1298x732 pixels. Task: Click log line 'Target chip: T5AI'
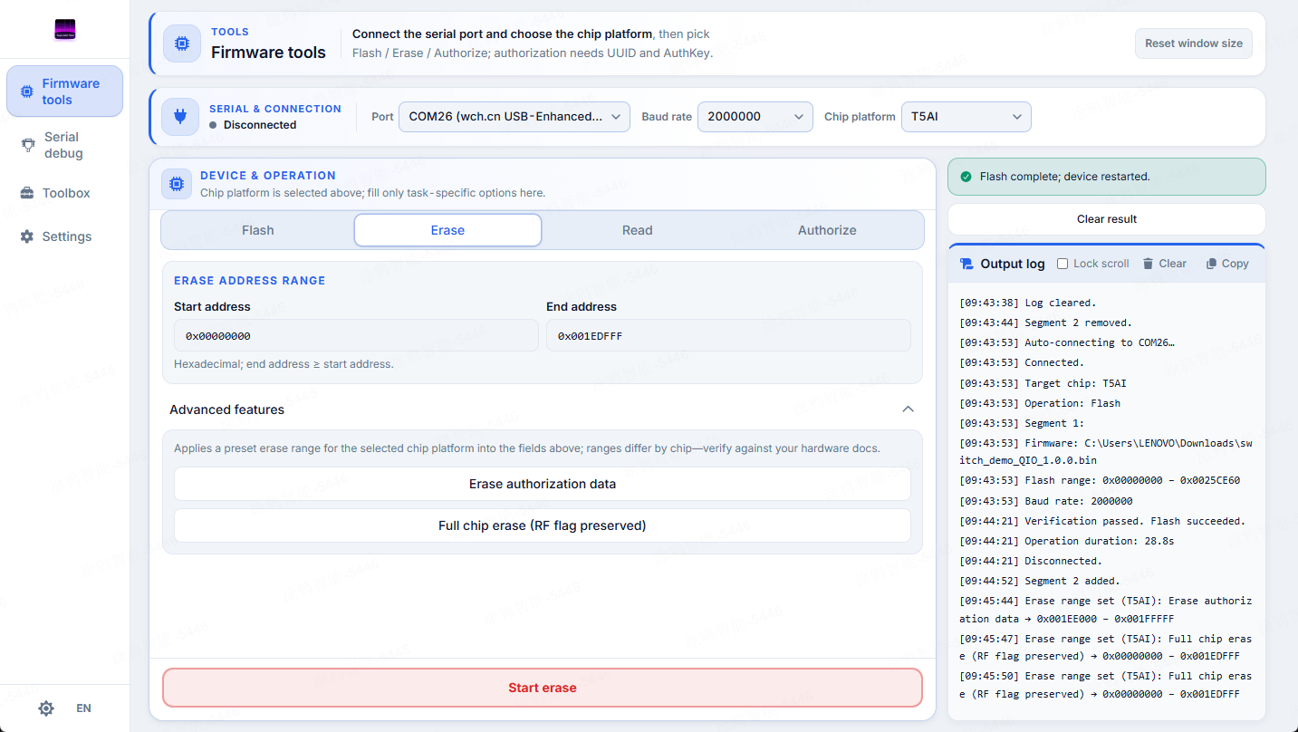pyautogui.click(x=1043, y=383)
